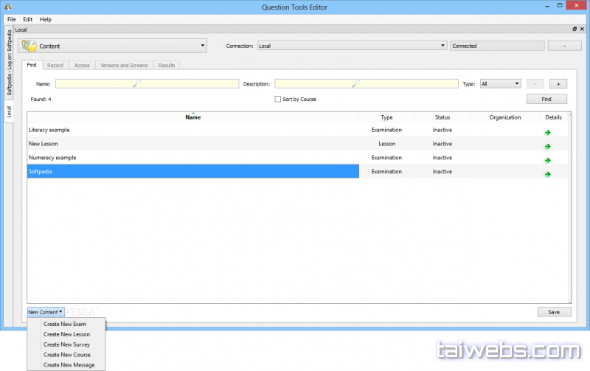Expand the Content dropdown selector
The width and height of the screenshot is (590, 371).
pos(203,46)
